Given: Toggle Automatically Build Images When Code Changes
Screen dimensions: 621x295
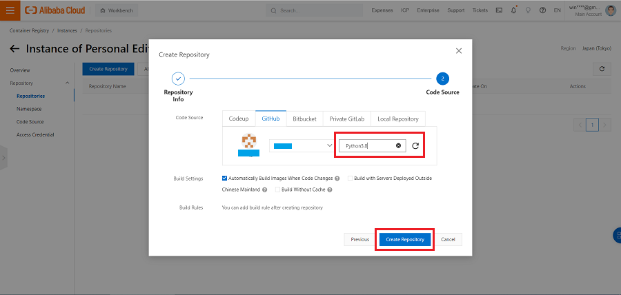Looking at the screenshot, I should (x=225, y=179).
